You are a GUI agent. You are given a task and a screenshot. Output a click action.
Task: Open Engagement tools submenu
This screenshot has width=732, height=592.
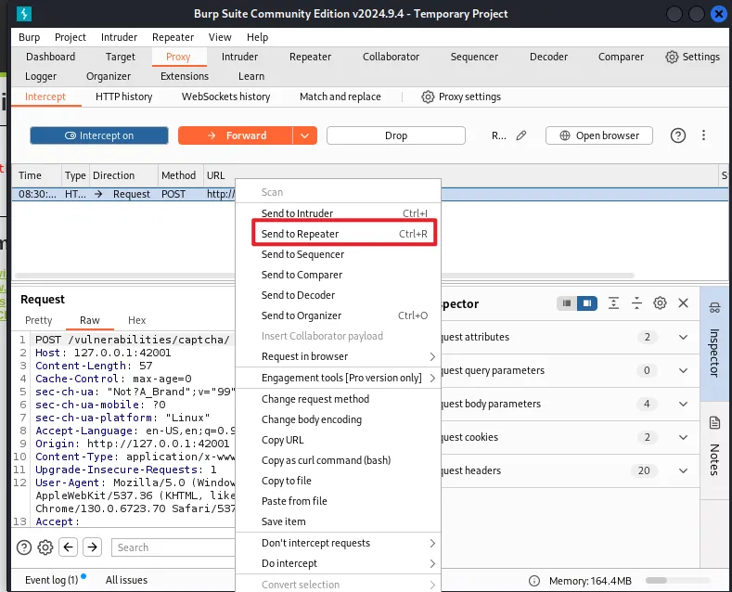point(339,378)
